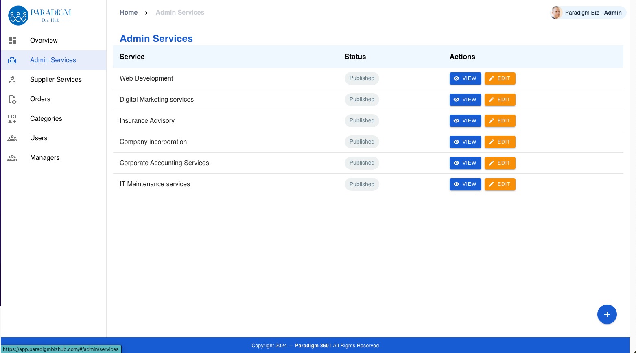View the Web Development service
The height and width of the screenshot is (353, 636).
pyautogui.click(x=465, y=78)
